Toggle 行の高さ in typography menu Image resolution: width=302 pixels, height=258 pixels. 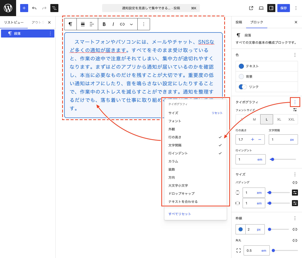(196, 137)
